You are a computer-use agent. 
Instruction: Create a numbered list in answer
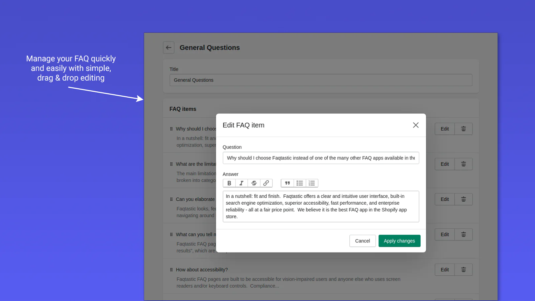[312, 183]
